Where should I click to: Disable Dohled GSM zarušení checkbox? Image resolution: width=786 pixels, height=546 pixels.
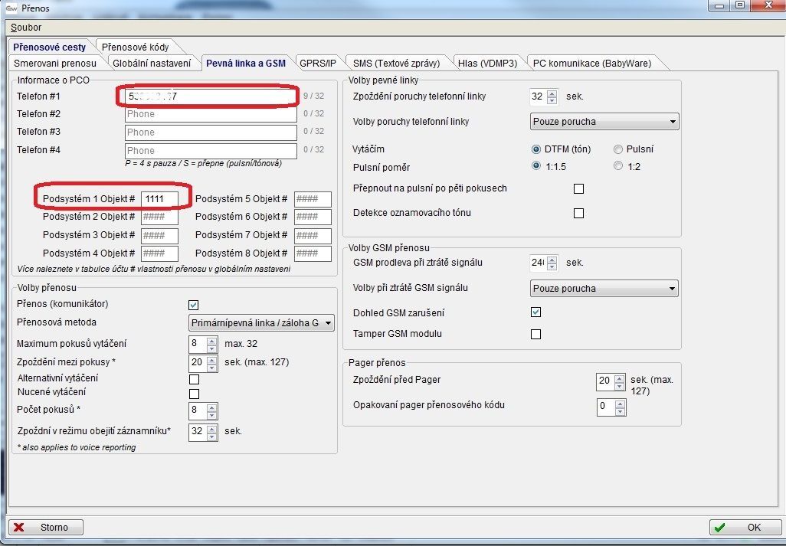535,312
